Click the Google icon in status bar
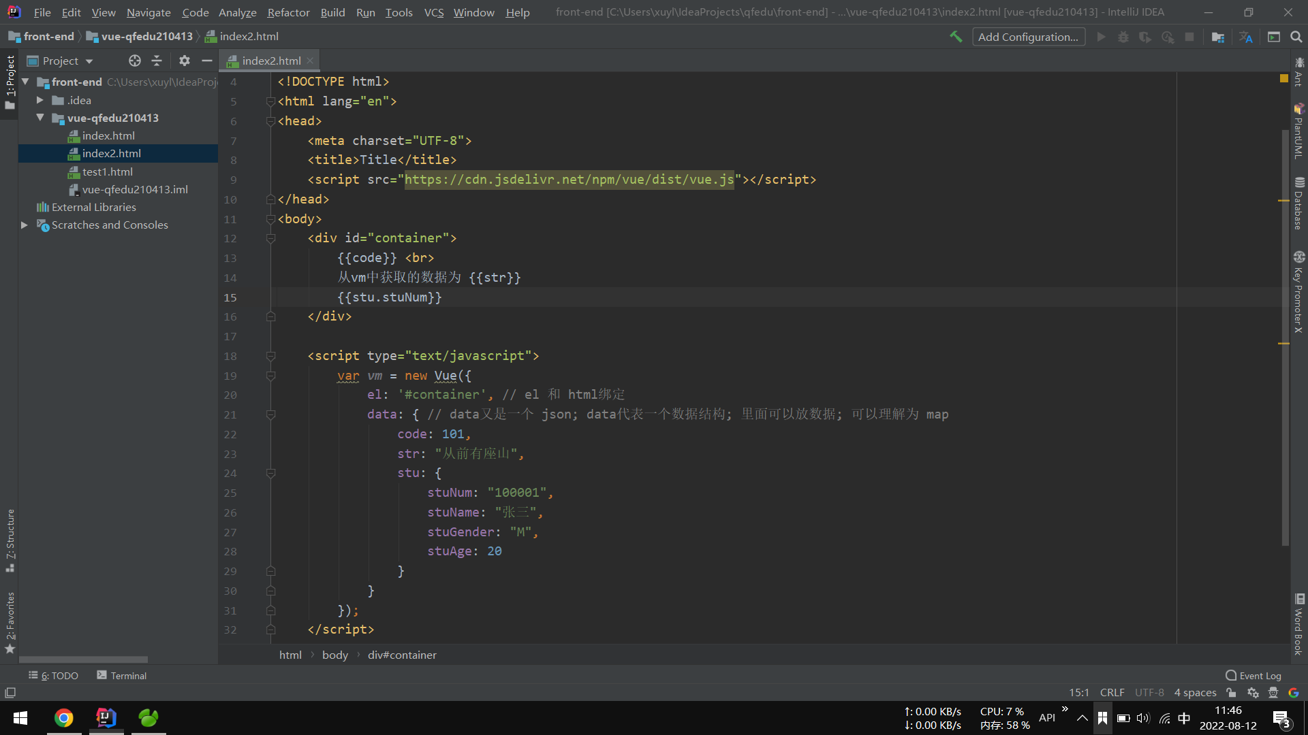 pos(1294,693)
